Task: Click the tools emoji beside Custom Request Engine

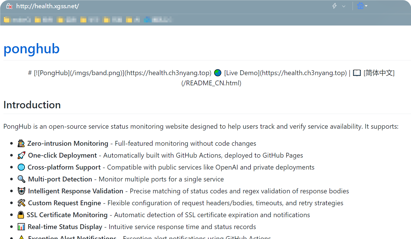Action: [22, 203]
